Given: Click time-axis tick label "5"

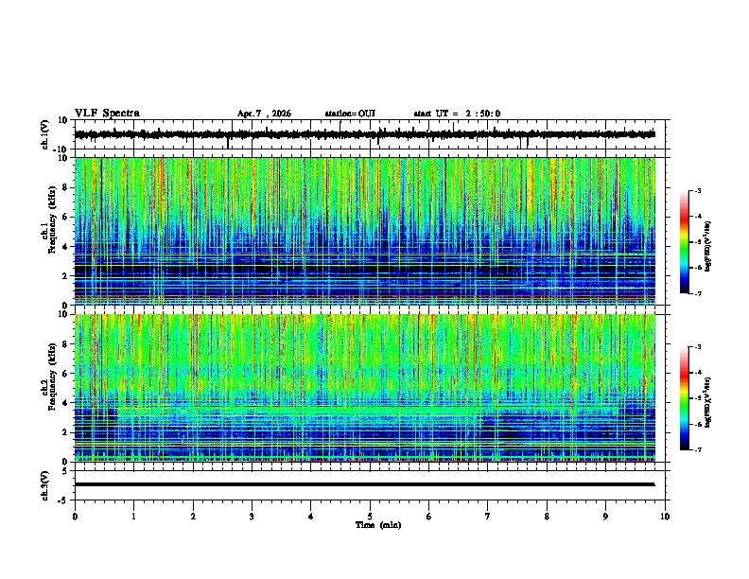Looking at the screenshot, I should 370,517.
